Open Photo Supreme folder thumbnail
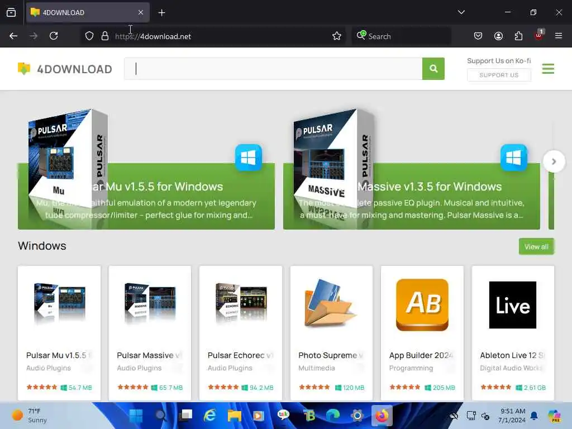 coord(331,303)
